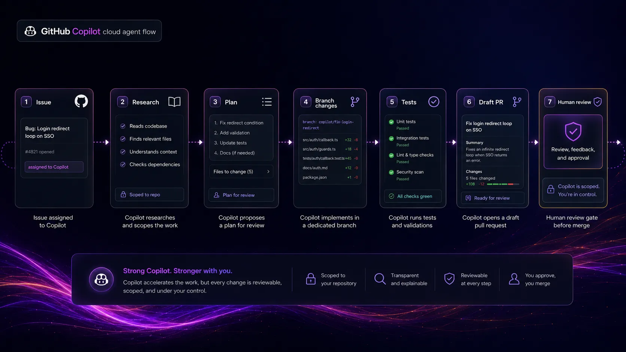Click the package.json file row
This screenshot has height=352, width=626.
(330, 177)
